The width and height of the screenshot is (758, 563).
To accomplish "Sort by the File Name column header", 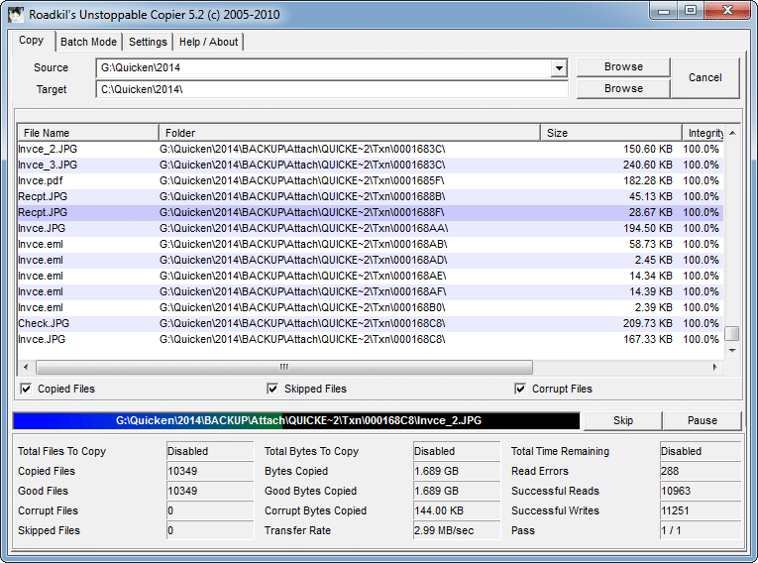I will point(88,133).
